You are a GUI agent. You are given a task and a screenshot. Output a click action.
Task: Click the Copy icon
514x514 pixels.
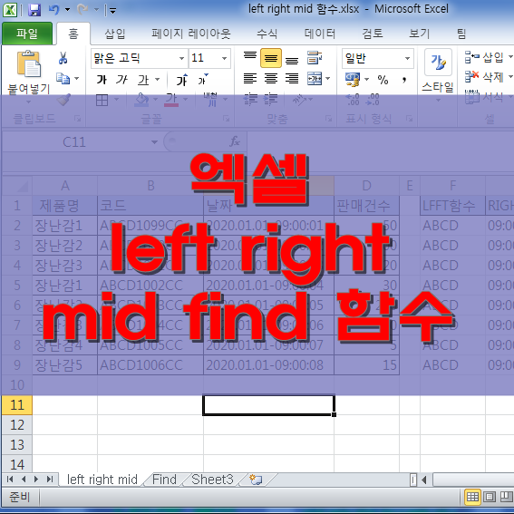[63, 79]
